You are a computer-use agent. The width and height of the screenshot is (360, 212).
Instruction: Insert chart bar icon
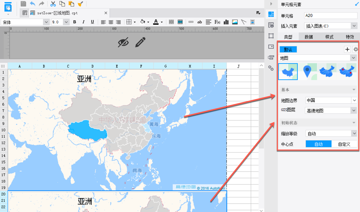[226, 22]
